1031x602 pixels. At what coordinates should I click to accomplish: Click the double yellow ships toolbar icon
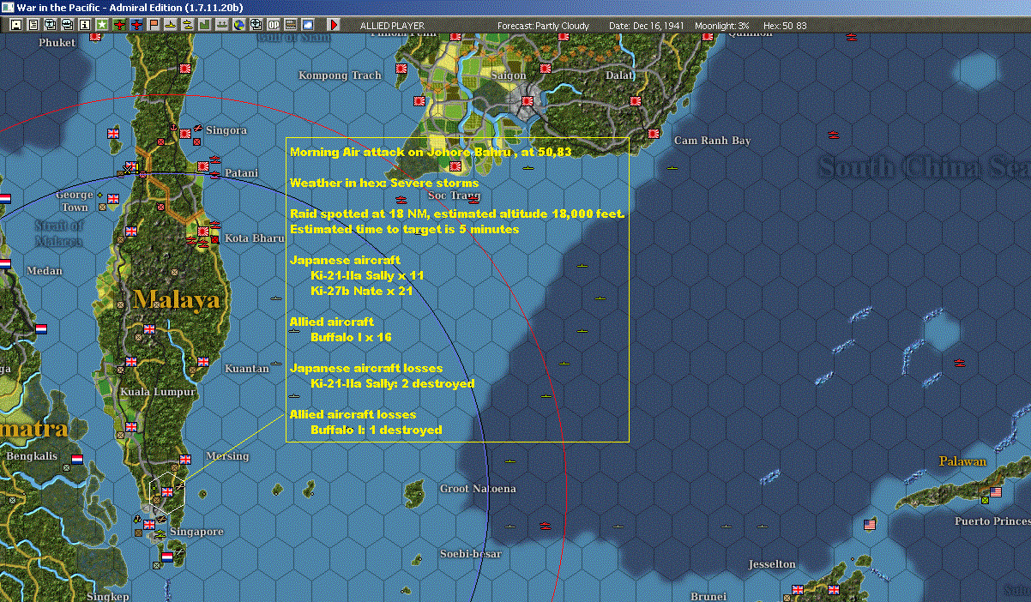click(187, 25)
